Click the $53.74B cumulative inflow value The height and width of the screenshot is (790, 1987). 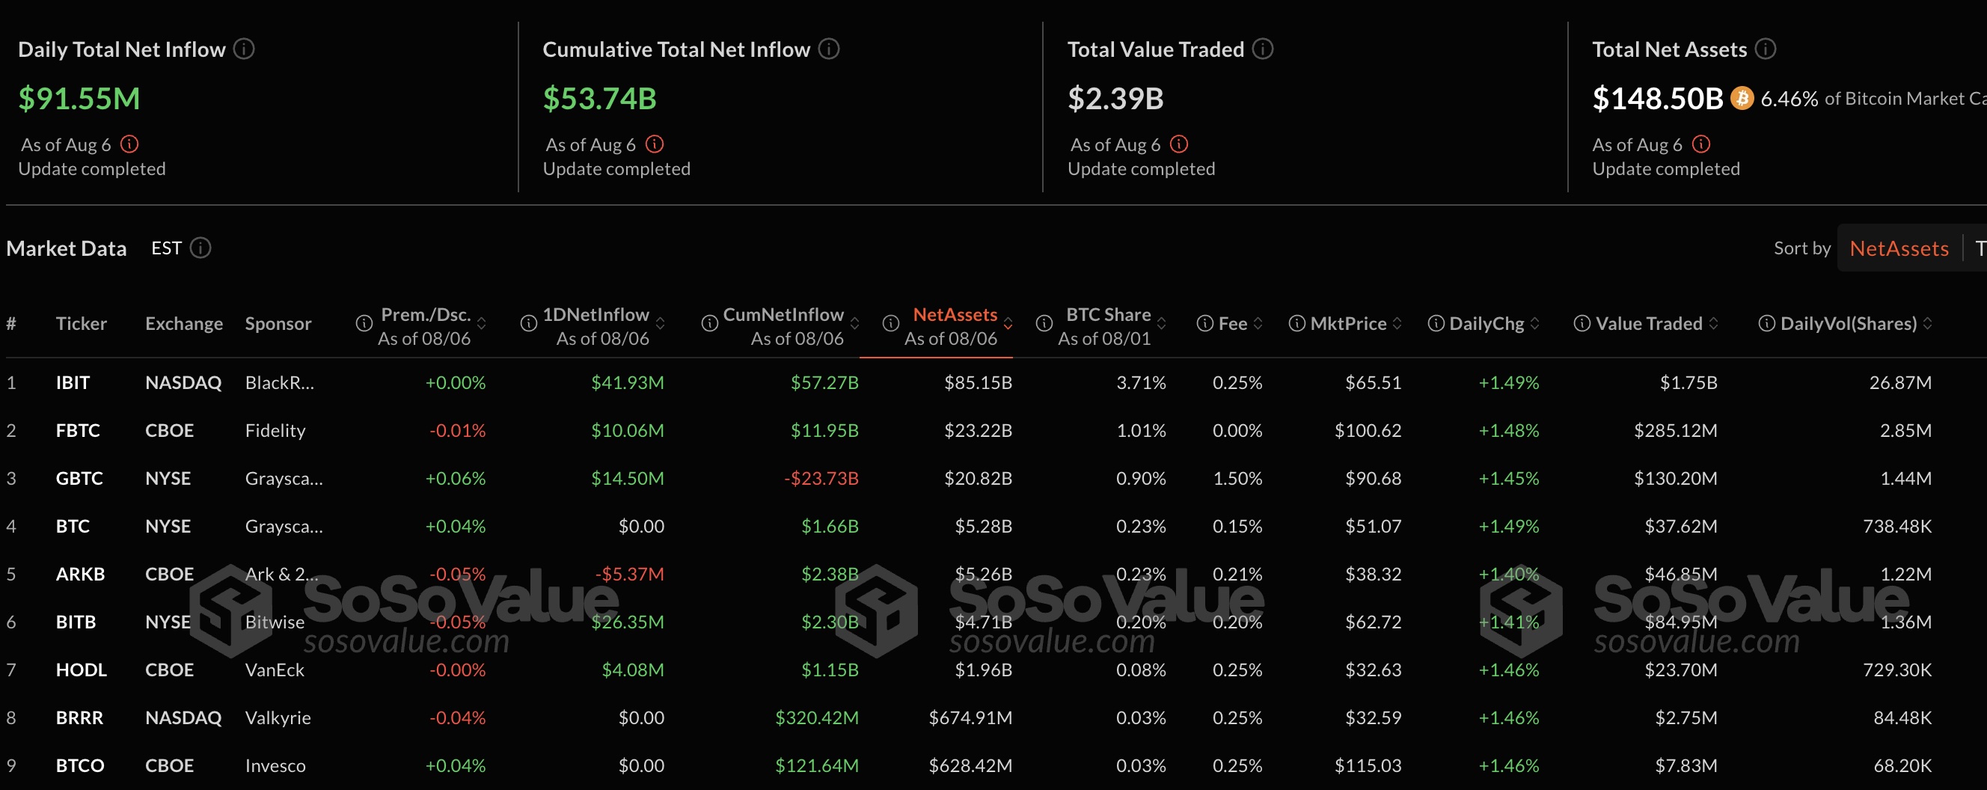coord(599,99)
